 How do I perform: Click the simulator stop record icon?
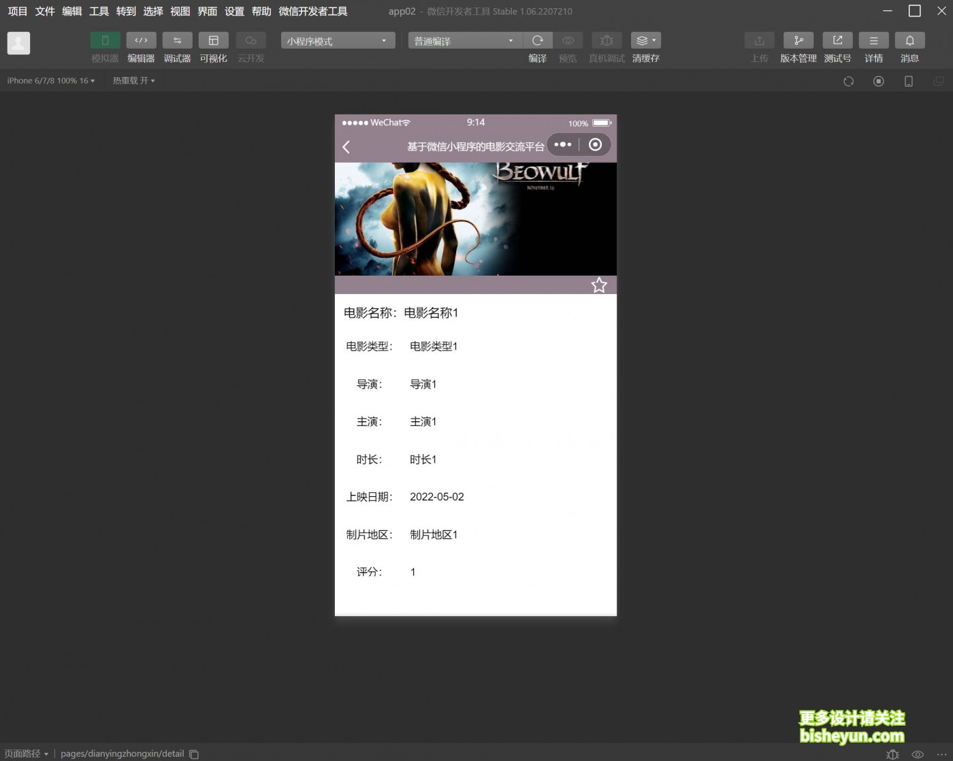point(879,81)
